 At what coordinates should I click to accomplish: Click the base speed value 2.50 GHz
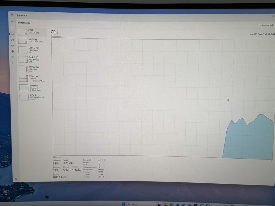point(102,160)
